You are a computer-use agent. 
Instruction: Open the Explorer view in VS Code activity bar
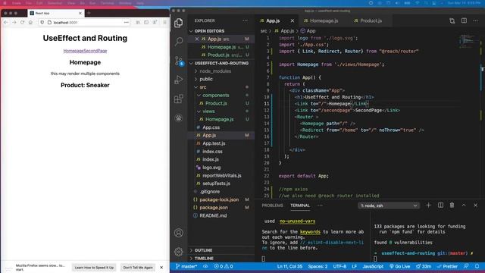click(179, 23)
